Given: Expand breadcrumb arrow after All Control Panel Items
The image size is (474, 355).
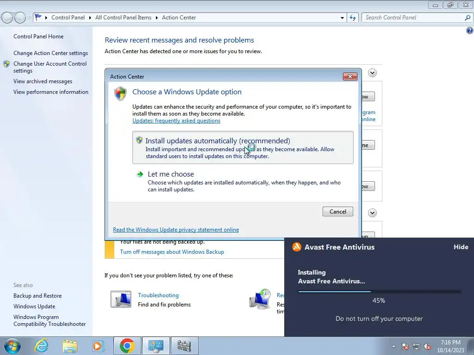Looking at the screenshot, I should click(x=156, y=18).
